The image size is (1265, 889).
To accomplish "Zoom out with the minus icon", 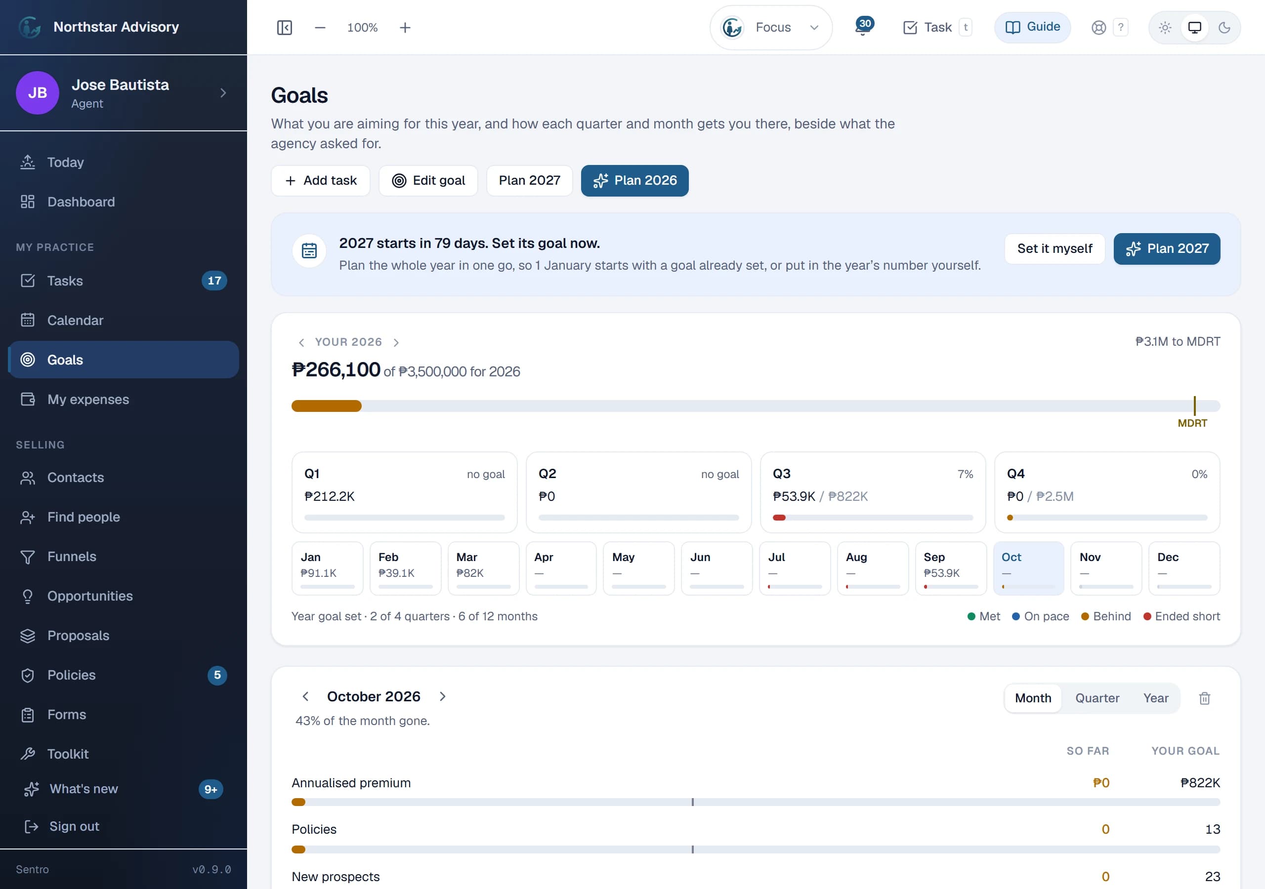I will click(x=320, y=28).
